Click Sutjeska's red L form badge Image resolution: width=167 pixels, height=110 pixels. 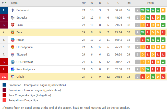tap(153, 18)
